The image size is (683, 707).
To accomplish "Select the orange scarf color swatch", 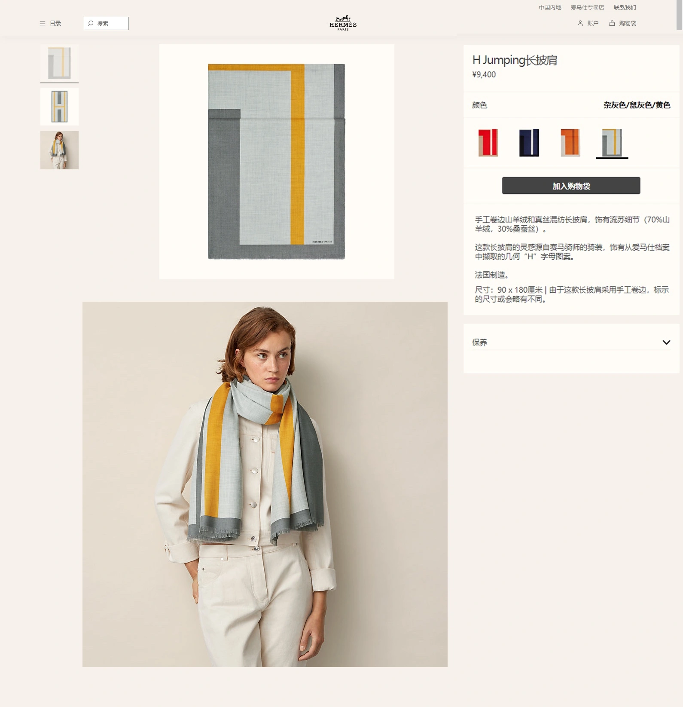I will [570, 143].
